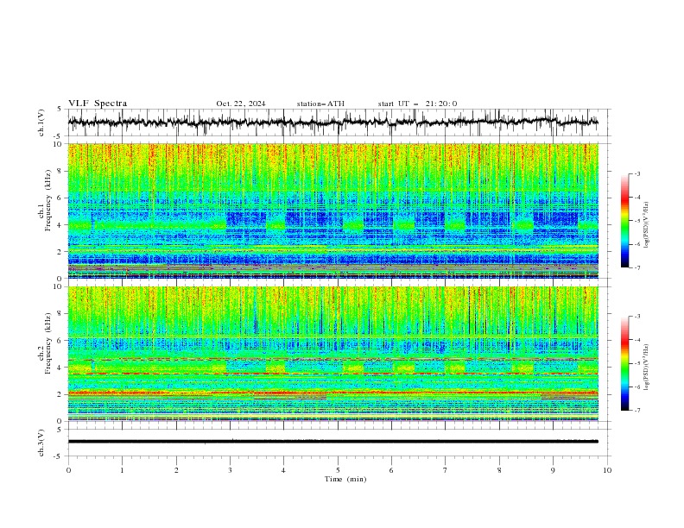Click inside the ch.2 spectrogram panel

(332, 354)
